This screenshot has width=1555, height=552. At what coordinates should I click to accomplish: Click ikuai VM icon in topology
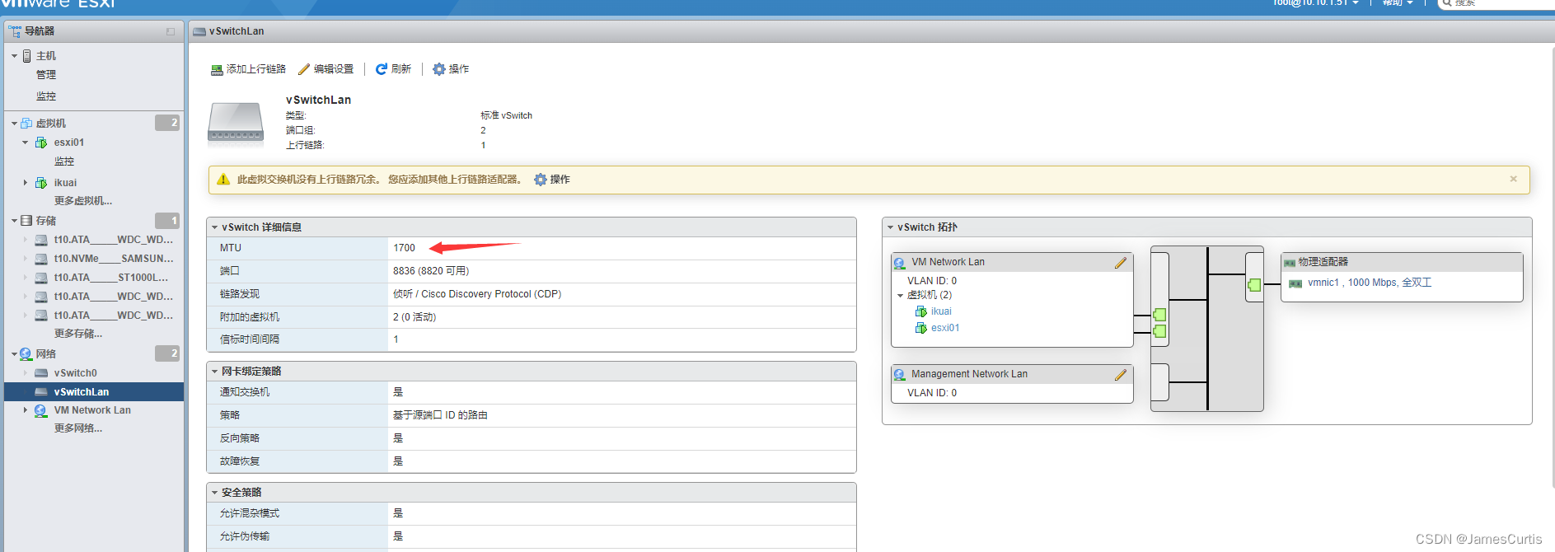pyautogui.click(x=921, y=311)
